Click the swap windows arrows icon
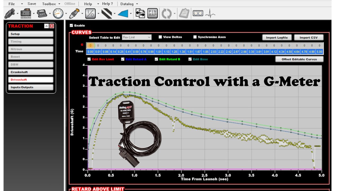The image size is (339, 191). pyautogui.click(x=140, y=13)
